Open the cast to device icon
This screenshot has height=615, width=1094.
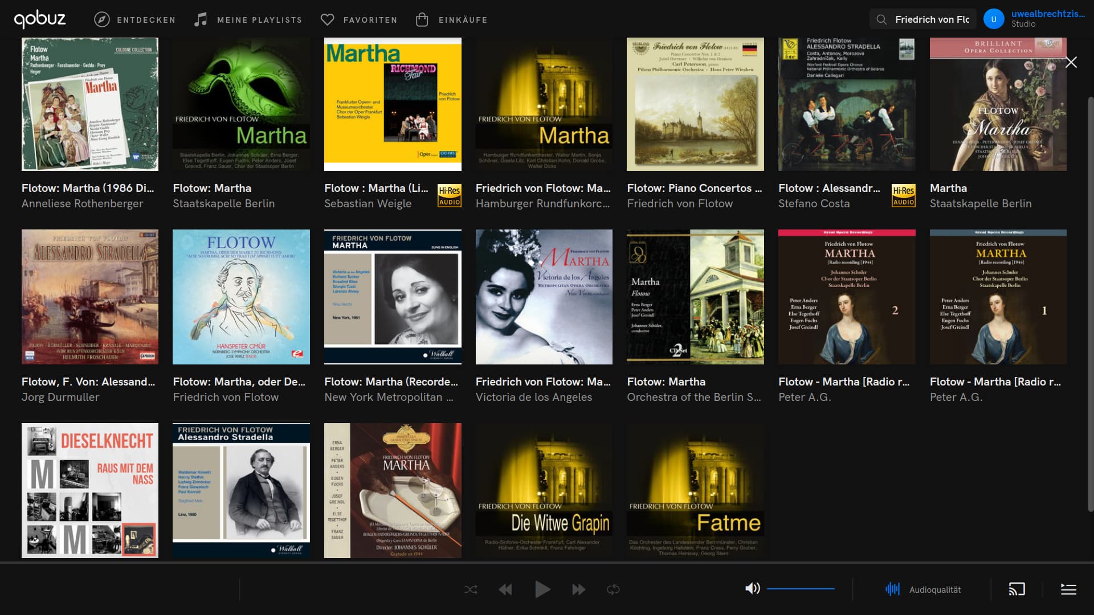point(1017,589)
